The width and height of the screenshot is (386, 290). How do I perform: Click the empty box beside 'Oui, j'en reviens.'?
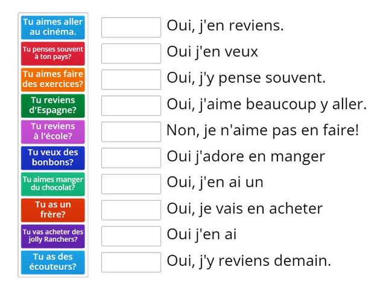tap(131, 27)
